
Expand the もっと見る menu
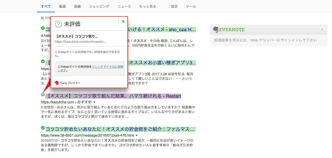[x=148, y=6]
